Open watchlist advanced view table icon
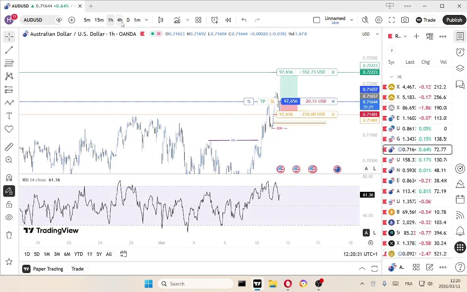 point(429,36)
